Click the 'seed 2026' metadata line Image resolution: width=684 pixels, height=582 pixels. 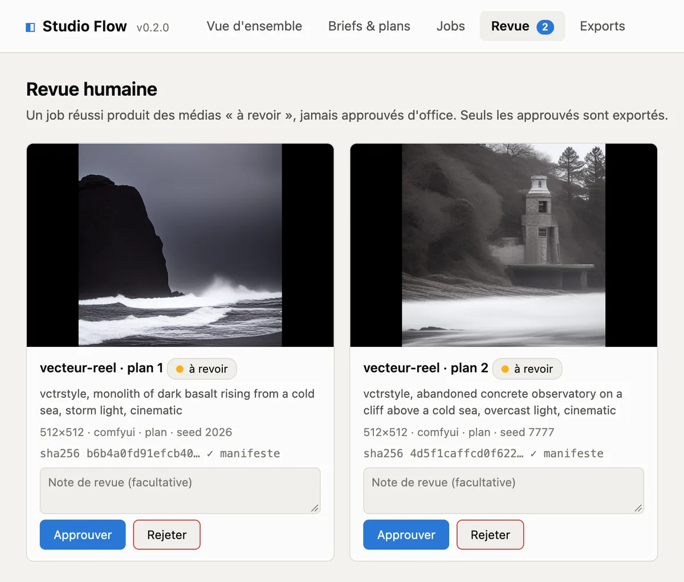(136, 432)
